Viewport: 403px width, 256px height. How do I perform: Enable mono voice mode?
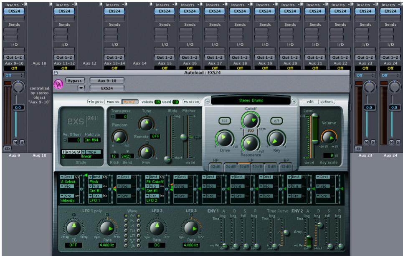(113, 102)
